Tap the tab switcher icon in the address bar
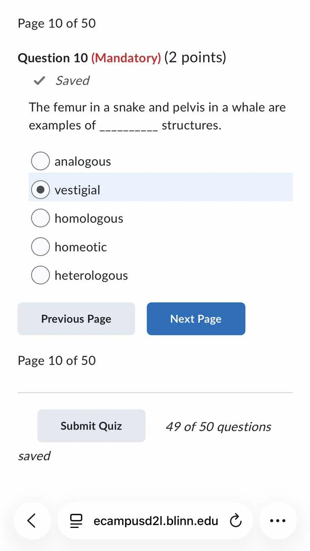This screenshot has width=310, height=551. pos(76,521)
